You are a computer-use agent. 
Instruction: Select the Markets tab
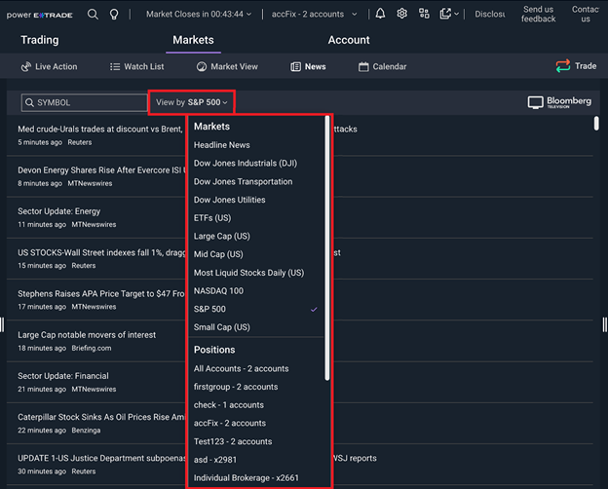(x=193, y=40)
